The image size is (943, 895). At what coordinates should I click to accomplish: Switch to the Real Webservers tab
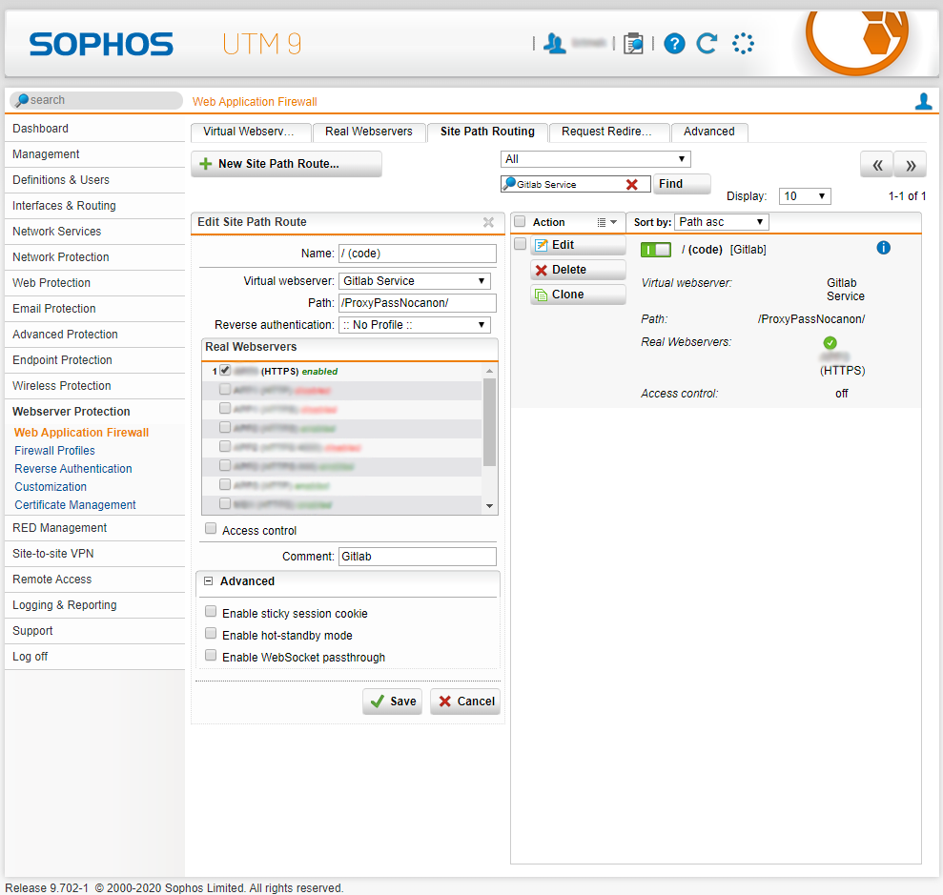pyautogui.click(x=369, y=132)
